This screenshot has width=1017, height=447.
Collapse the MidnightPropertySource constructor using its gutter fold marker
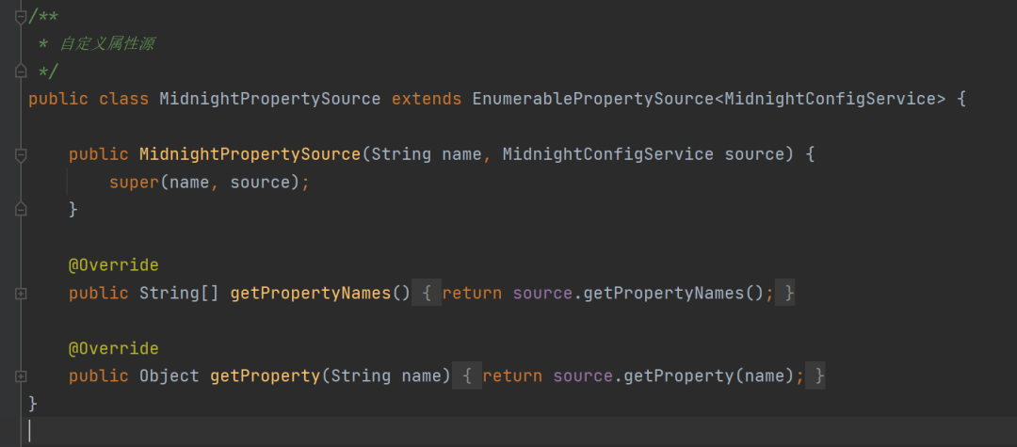(21, 155)
